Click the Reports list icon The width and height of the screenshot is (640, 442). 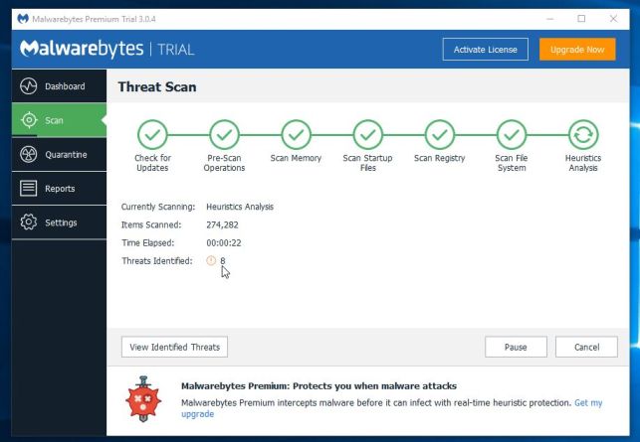(28, 189)
